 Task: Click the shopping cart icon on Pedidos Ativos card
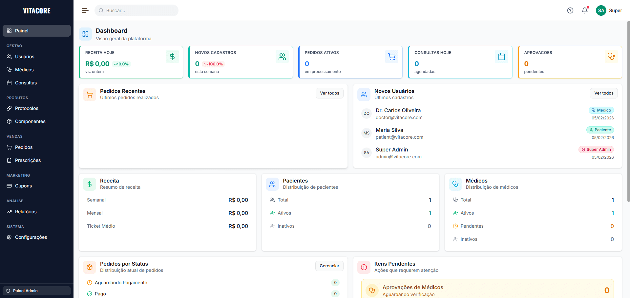coord(392,57)
